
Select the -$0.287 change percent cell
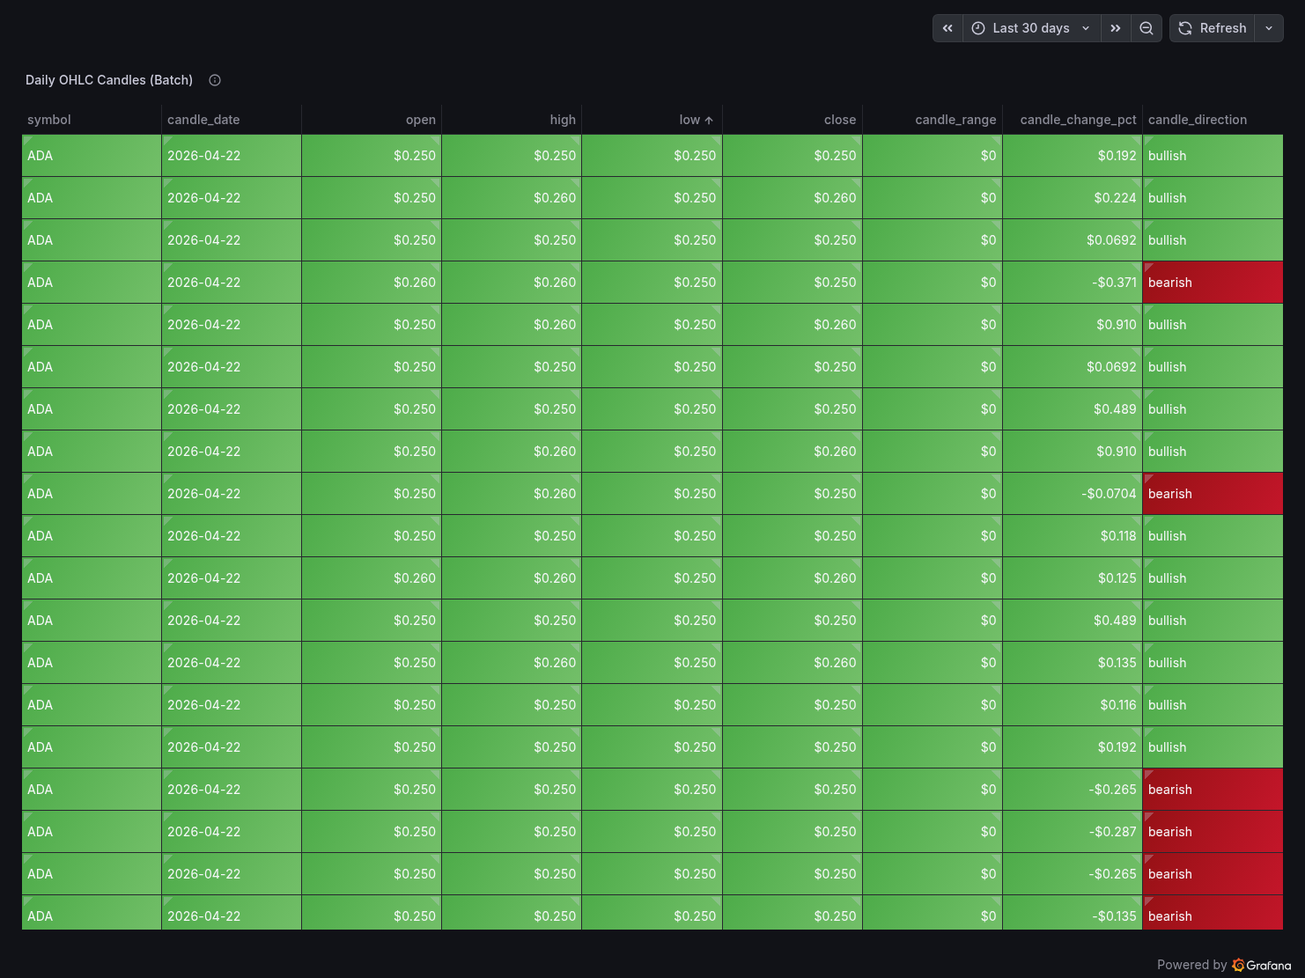pos(1073,832)
